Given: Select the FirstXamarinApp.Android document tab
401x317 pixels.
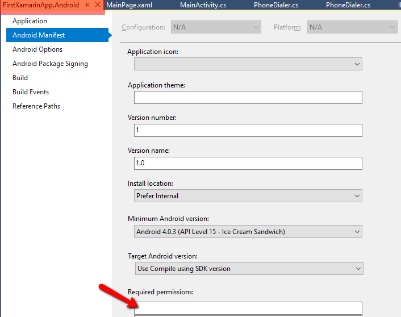Looking at the screenshot, I should (x=41, y=5).
